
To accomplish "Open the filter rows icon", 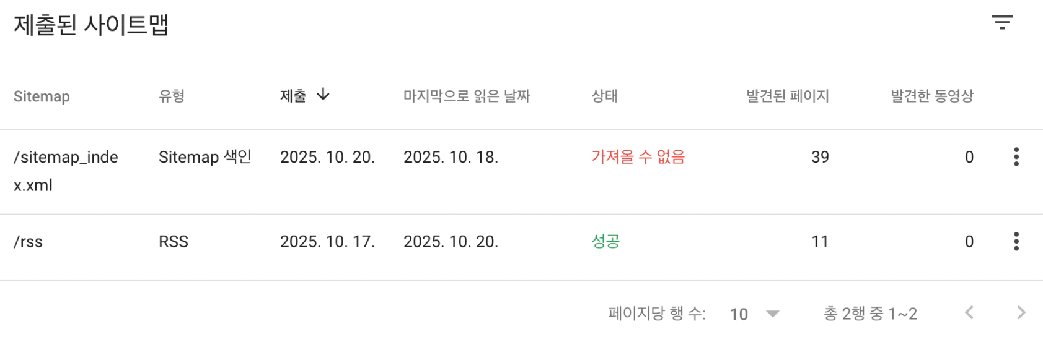I will 1001,23.
